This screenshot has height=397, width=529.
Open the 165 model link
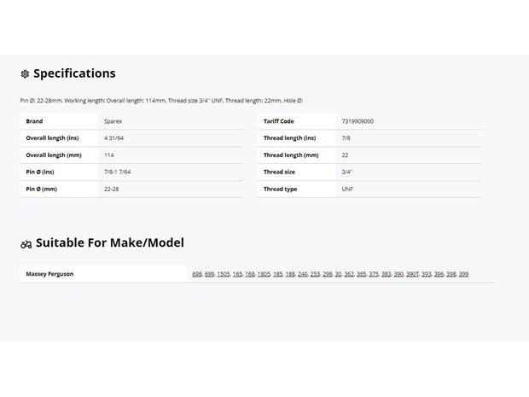237,274
